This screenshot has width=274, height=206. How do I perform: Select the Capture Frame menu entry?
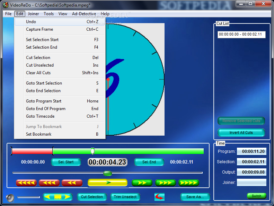(60, 29)
